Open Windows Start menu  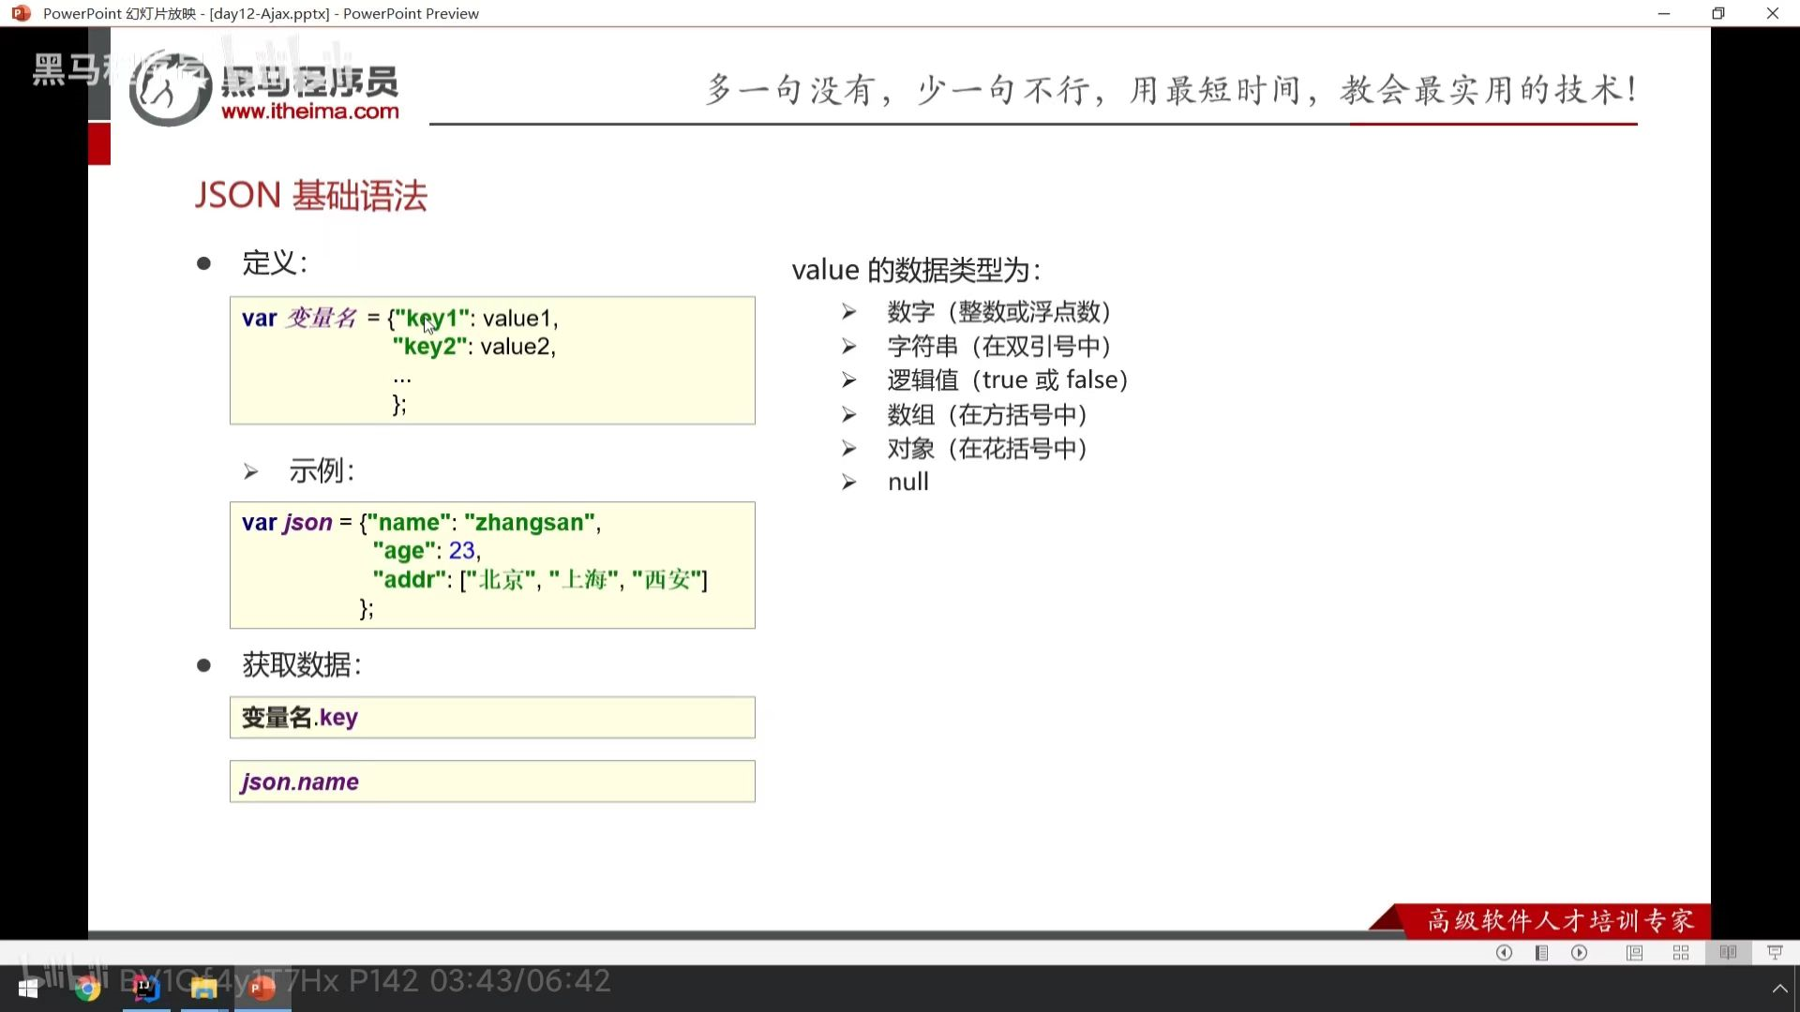click(x=28, y=989)
